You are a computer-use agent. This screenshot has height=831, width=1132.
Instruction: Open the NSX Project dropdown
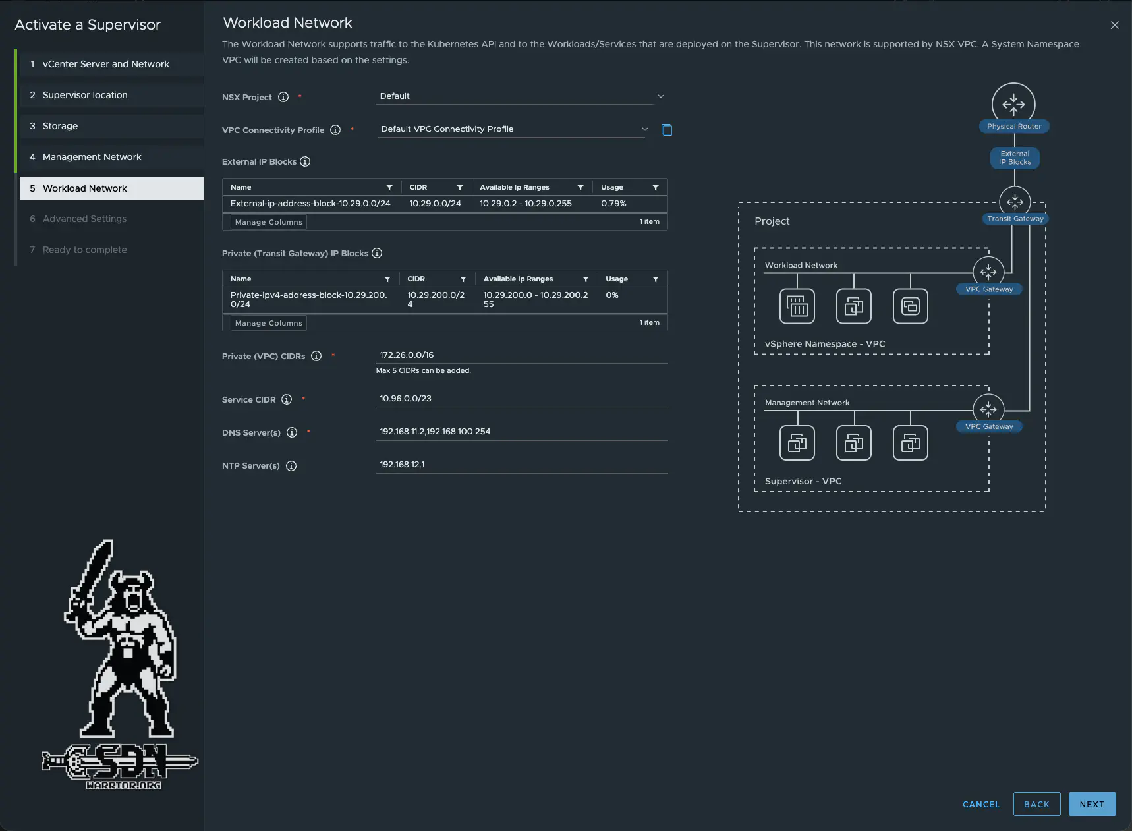[660, 96]
